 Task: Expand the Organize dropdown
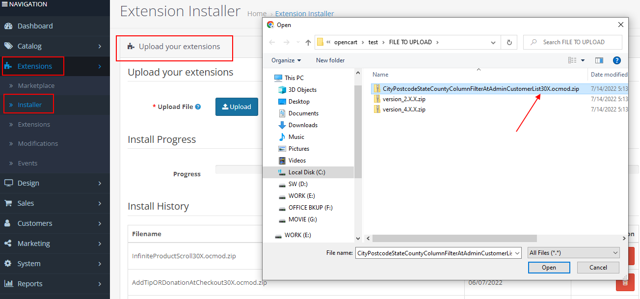click(x=285, y=60)
